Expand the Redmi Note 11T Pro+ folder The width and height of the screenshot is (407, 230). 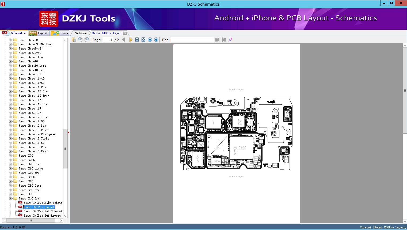click(10, 96)
